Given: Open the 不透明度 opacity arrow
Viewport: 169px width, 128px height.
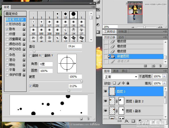Looking at the screenshot, I should 164,76.
